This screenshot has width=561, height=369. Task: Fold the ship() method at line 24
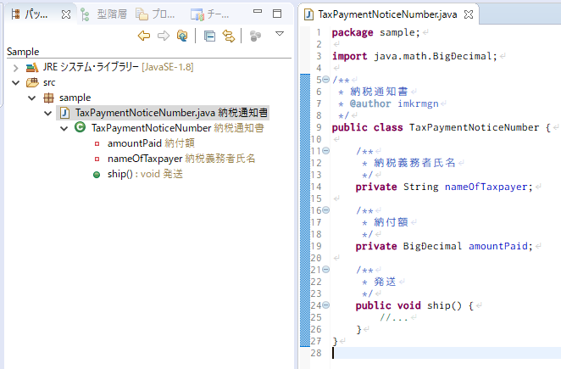tap(325, 305)
